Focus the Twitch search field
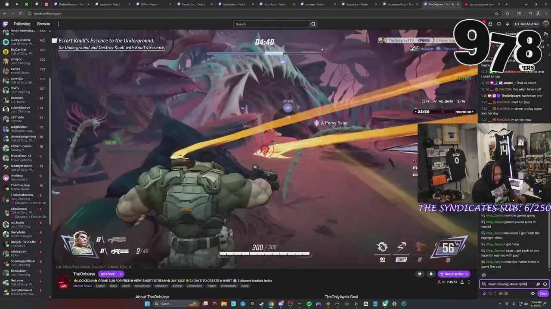This screenshot has width=551, height=309. tap(271, 24)
